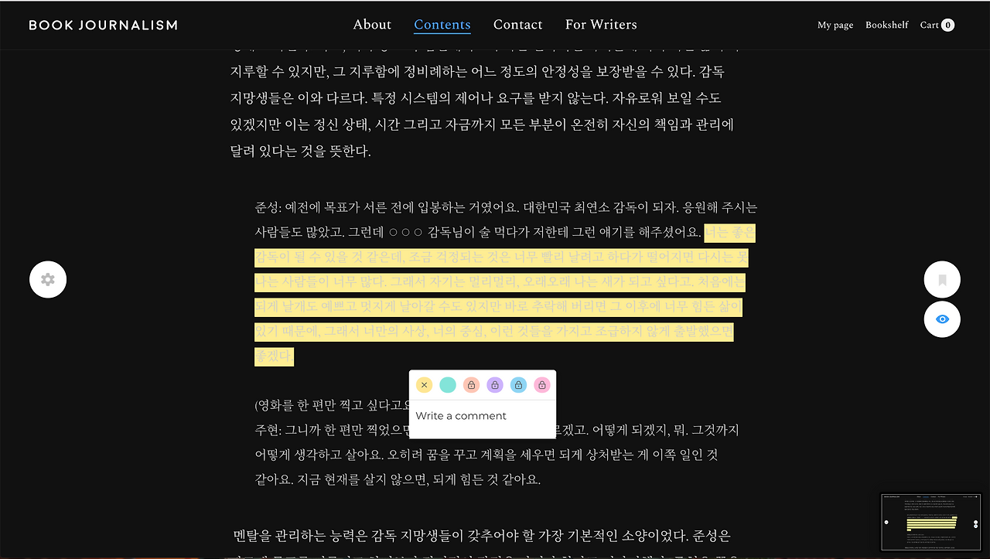Open the Contact menu item

(517, 24)
